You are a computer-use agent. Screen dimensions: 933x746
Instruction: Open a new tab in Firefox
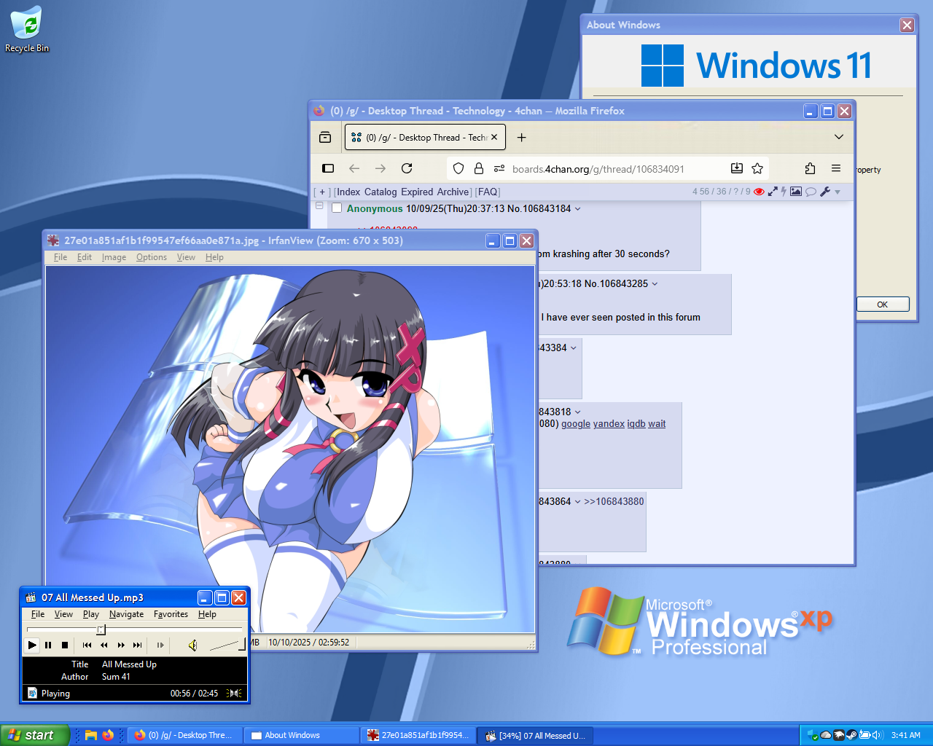click(521, 137)
